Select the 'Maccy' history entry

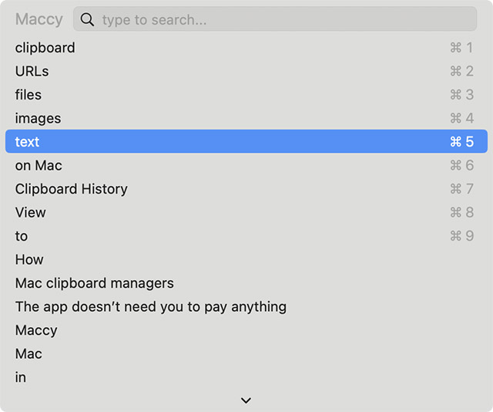click(x=36, y=330)
